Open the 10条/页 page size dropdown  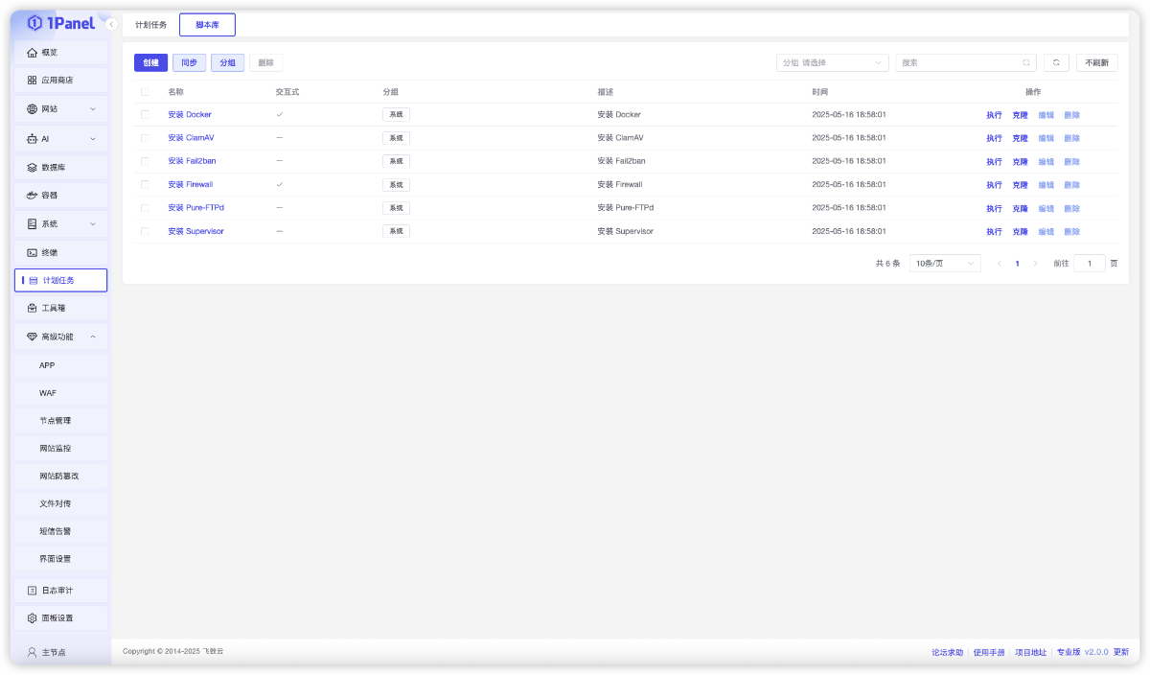click(x=944, y=263)
